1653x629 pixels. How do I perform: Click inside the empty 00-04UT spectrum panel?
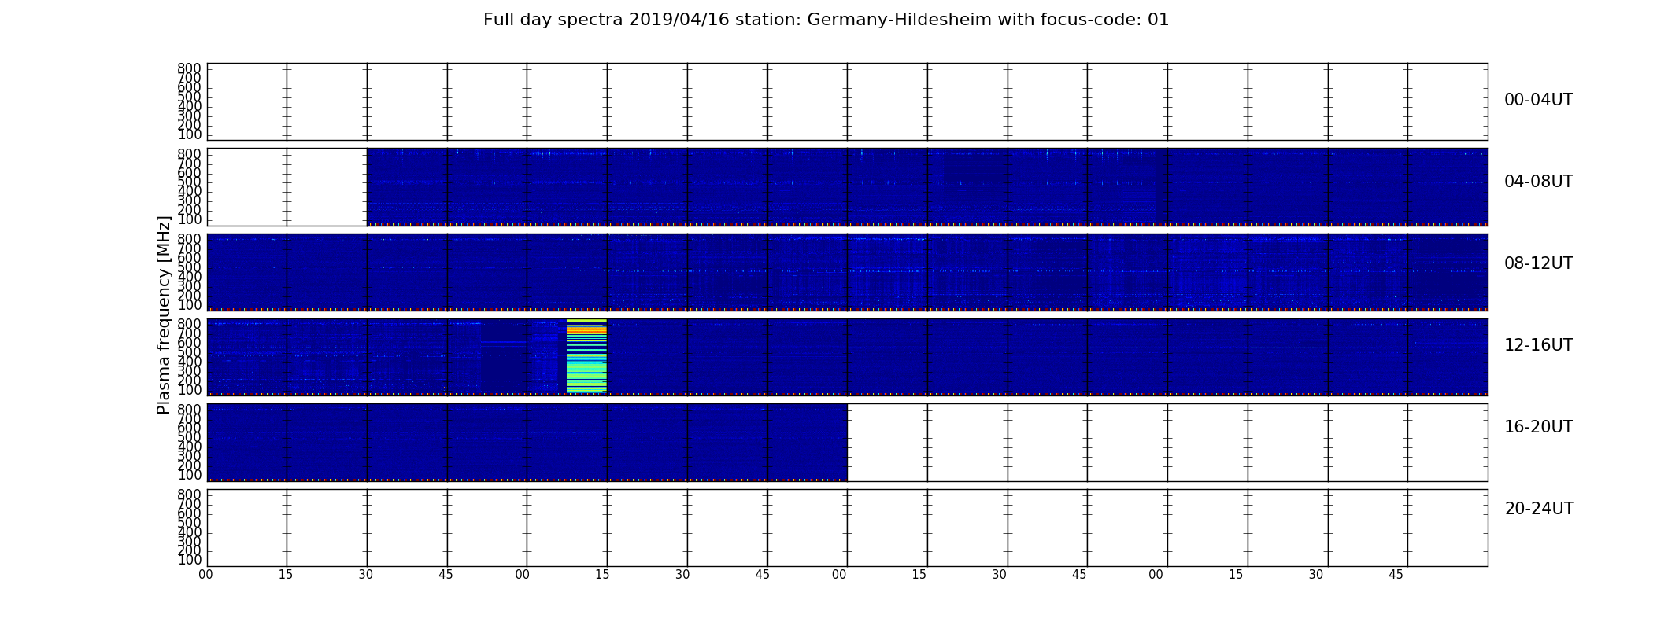847,101
